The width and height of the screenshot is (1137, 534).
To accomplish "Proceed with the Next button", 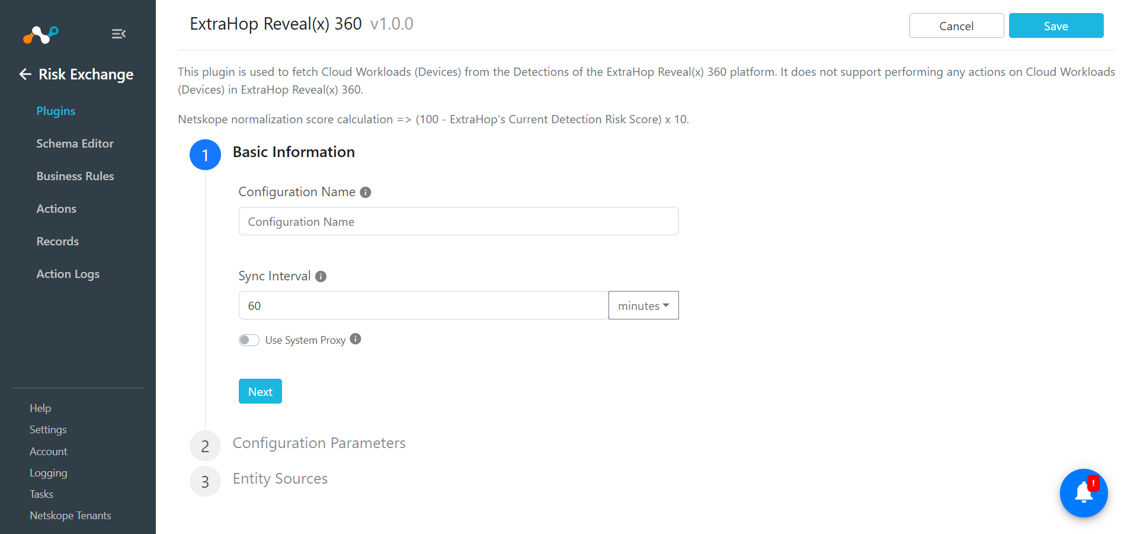I will (260, 391).
